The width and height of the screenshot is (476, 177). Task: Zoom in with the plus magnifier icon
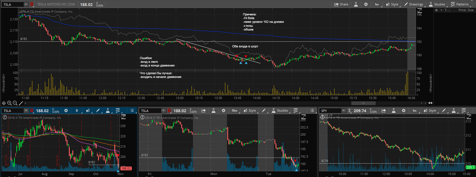click(x=9, y=103)
